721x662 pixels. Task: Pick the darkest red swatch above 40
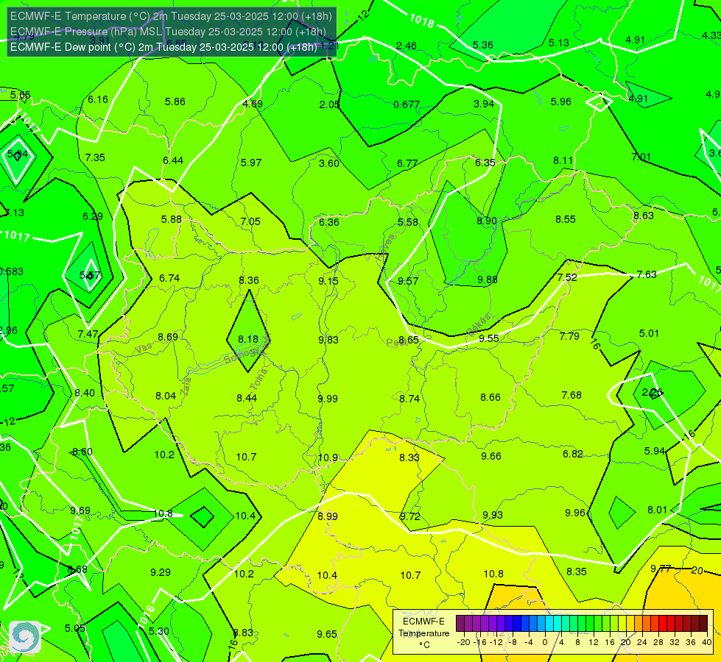[x=703, y=624]
